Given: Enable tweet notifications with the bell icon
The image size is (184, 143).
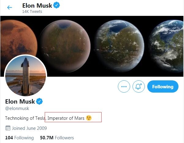Looking at the screenshot, I should (138, 86).
